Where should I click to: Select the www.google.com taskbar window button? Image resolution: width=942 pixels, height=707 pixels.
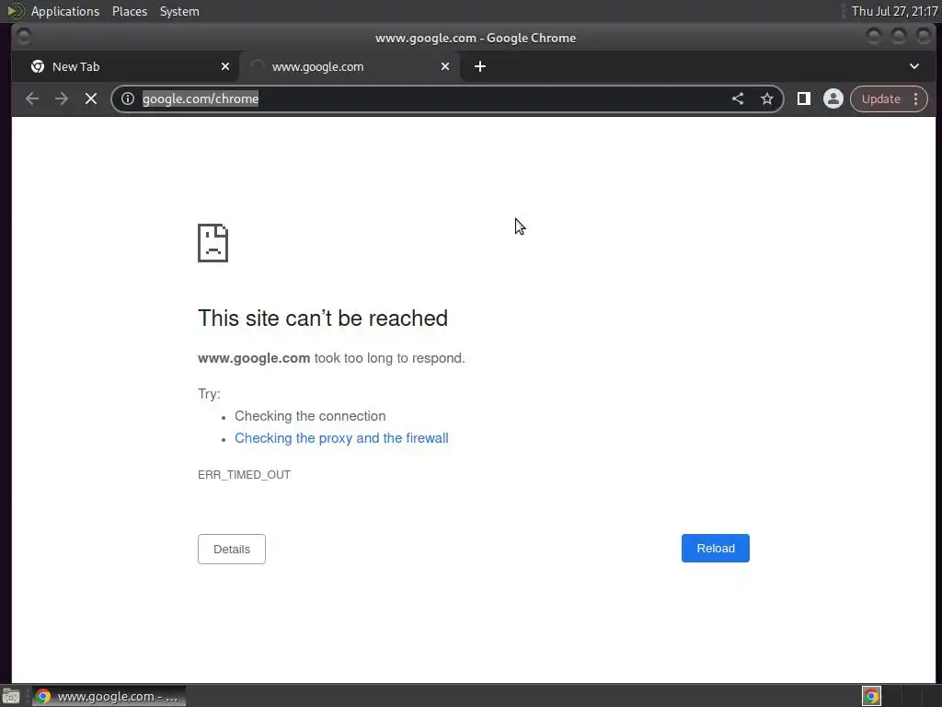(109, 696)
